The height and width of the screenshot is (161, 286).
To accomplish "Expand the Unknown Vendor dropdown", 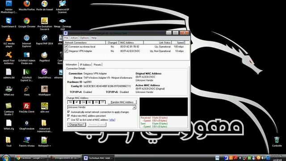I will click(x=134, y=107).
